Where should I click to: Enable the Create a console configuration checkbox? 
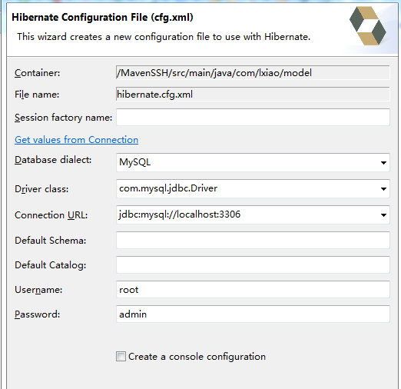click(121, 357)
